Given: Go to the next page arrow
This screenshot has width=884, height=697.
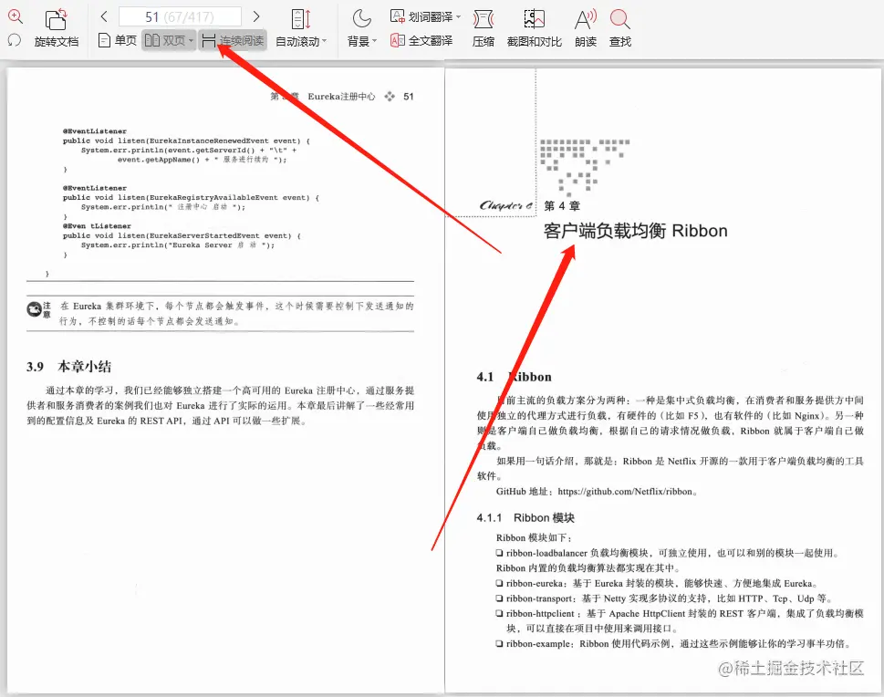Looking at the screenshot, I should (256, 16).
